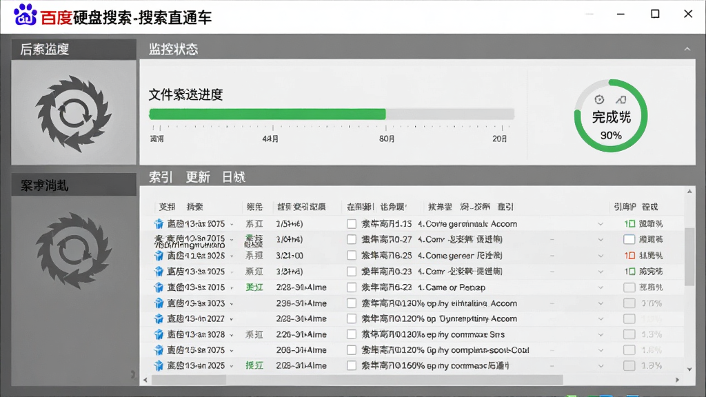The height and width of the screenshot is (397, 706).
Task: Click column header above the 3/21-00 values
Action: (301, 207)
